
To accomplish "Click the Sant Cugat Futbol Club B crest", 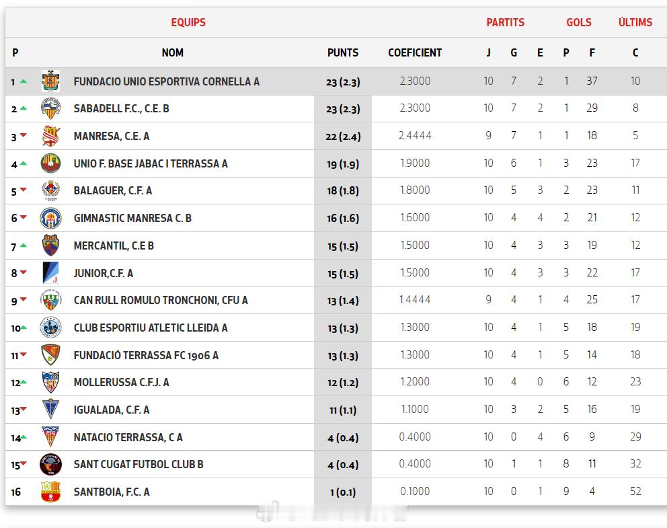I will click(50, 464).
